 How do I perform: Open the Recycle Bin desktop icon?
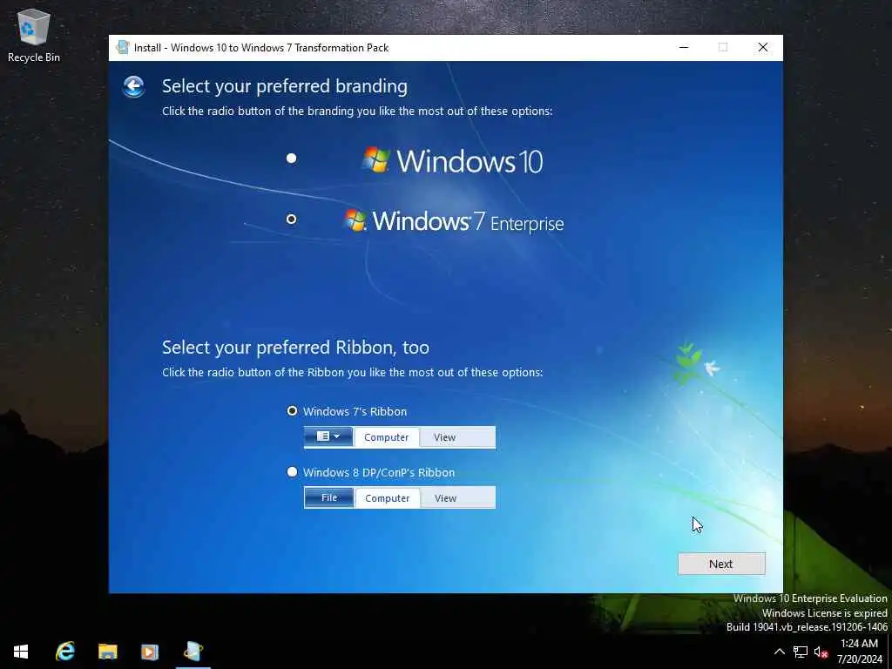pos(34,35)
